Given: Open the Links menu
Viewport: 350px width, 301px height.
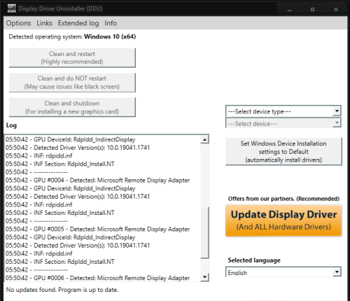Looking at the screenshot, I should pos(44,23).
